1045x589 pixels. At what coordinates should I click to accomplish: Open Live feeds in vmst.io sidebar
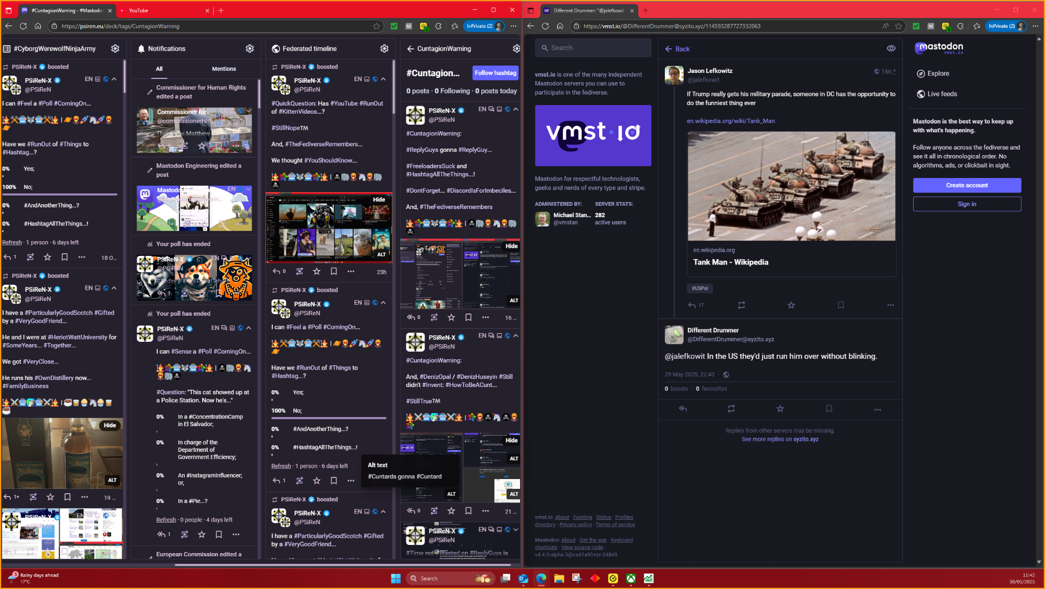click(937, 94)
